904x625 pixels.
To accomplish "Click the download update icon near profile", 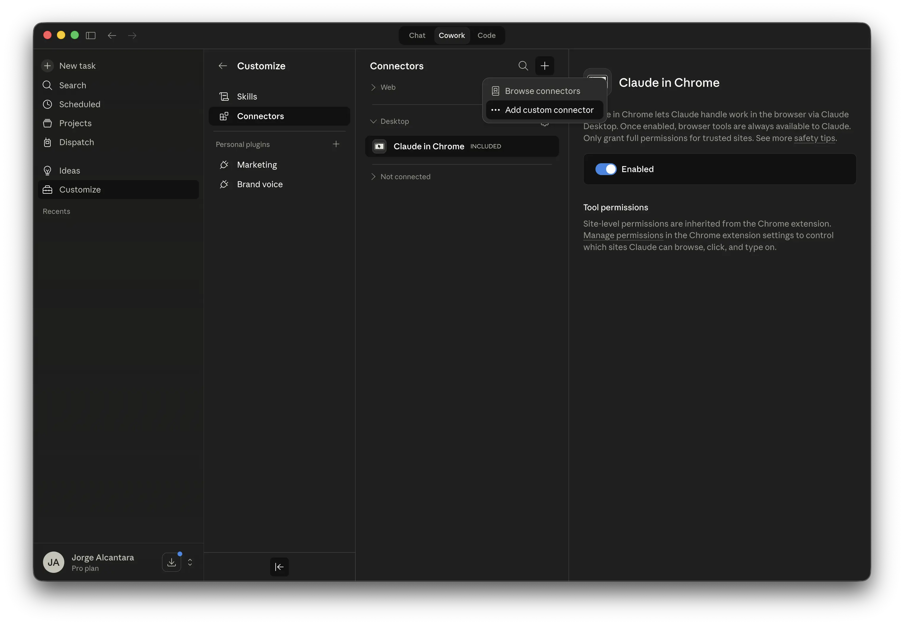I will (x=172, y=562).
